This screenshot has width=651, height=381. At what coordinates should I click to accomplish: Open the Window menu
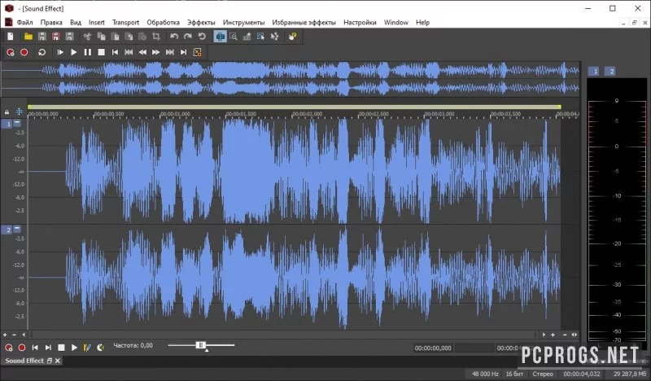point(395,23)
